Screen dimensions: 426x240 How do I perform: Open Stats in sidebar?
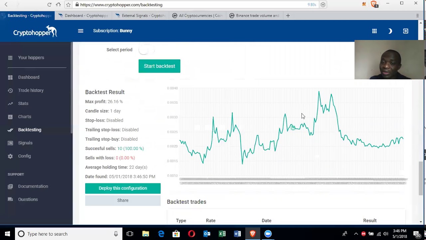(23, 103)
